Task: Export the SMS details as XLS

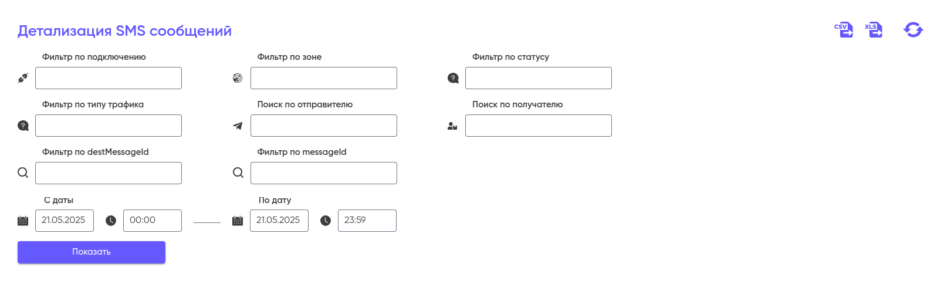Action: click(874, 30)
